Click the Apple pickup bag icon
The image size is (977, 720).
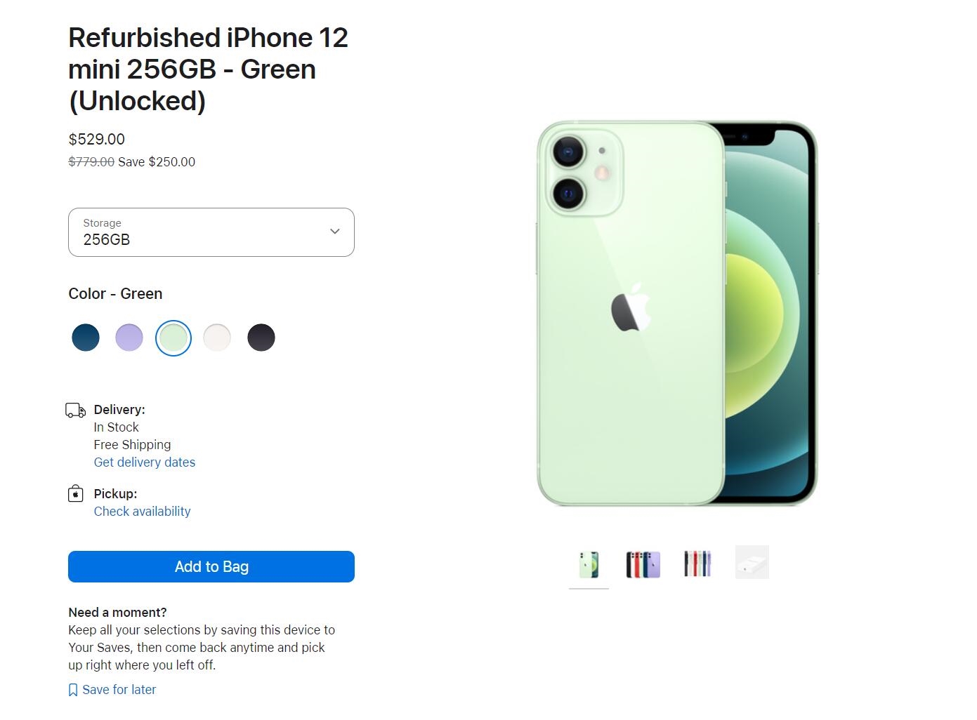(x=75, y=494)
